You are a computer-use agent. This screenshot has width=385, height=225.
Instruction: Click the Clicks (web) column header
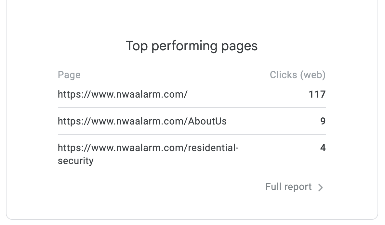297,75
